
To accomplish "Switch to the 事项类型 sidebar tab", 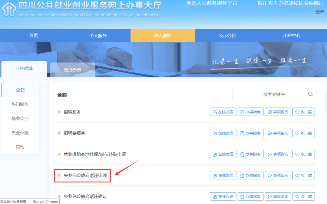I will 72,69.
